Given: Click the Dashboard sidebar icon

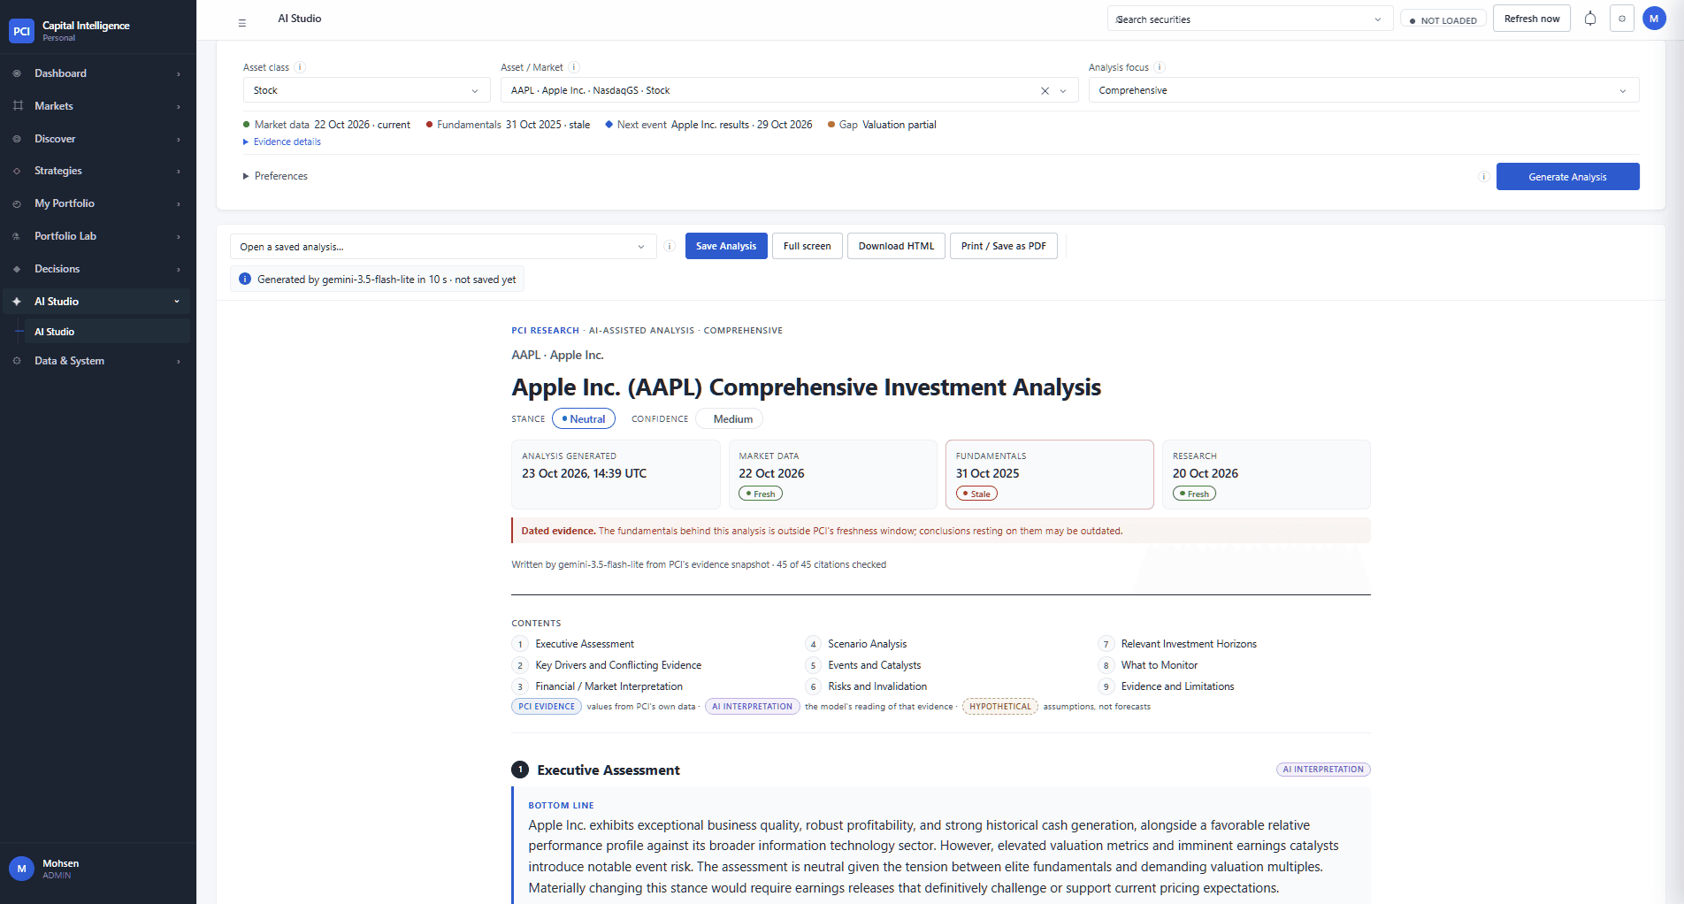Looking at the screenshot, I should 17,73.
